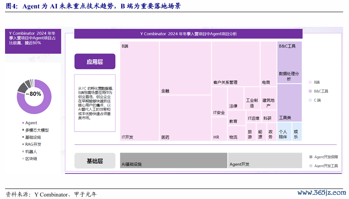Screen dimensions: 349x199
Task: Select the RAG开发 legend entry
Action: pyautogui.click(x=32, y=144)
